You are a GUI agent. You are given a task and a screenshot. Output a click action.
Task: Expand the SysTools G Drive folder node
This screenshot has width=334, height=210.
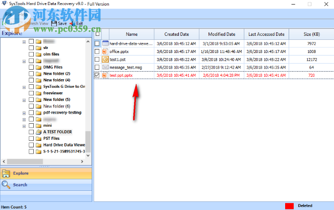coord(24,87)
